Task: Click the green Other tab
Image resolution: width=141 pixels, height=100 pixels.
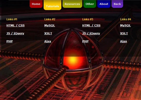Action: (90, 4)
